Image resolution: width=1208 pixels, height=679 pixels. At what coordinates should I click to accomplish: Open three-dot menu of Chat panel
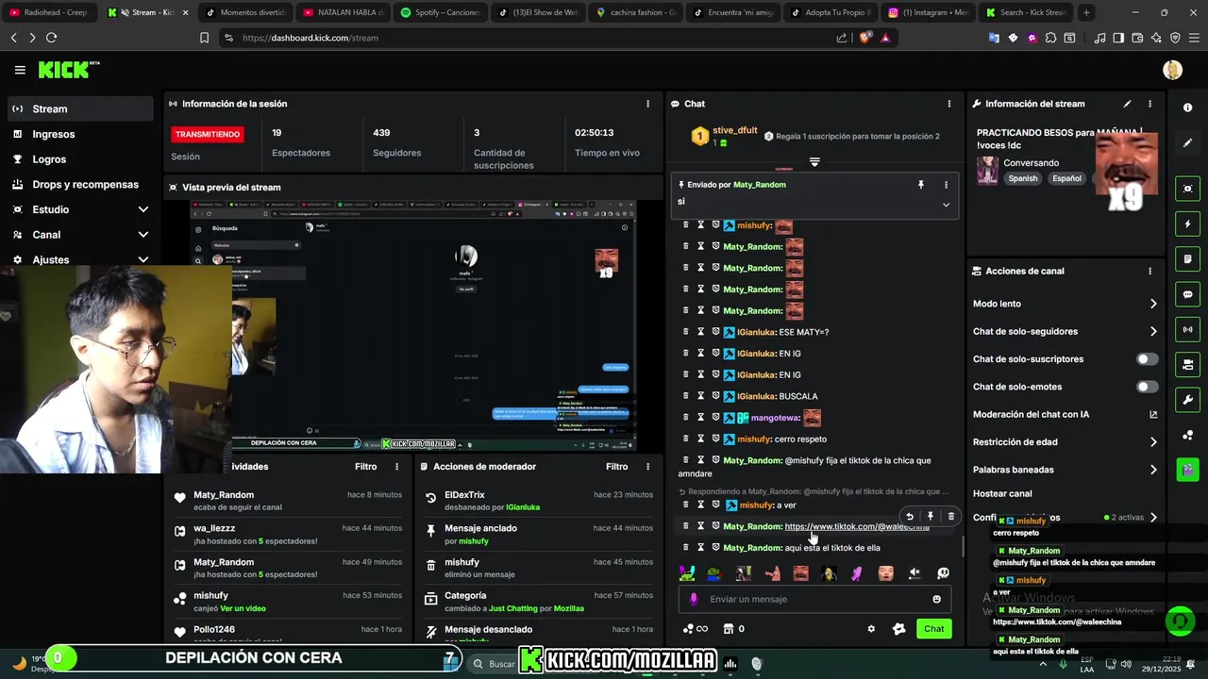pyautogui.click(x=949, y=104)
